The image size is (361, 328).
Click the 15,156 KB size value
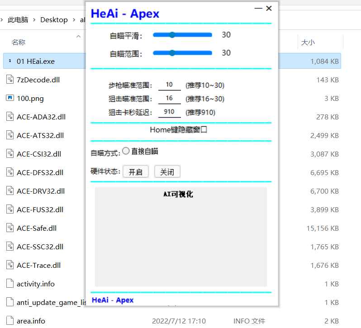point(323,228)
